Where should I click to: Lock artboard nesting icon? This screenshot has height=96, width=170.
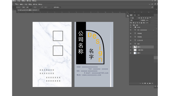coord(139,23)
